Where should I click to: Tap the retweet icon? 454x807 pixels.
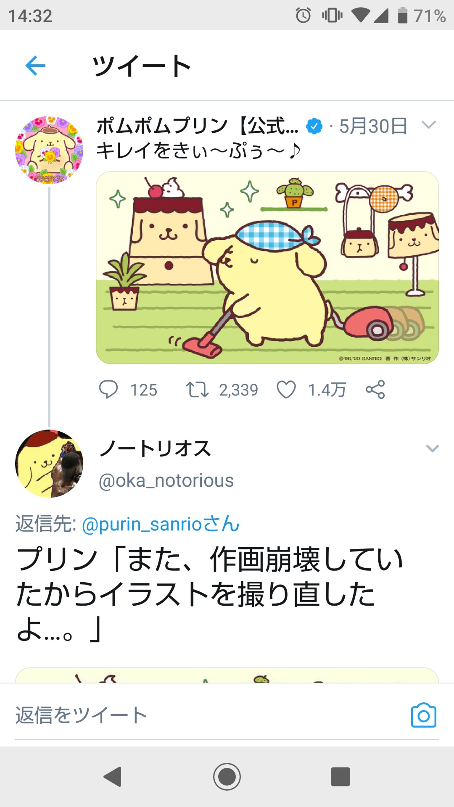[197, 389]
